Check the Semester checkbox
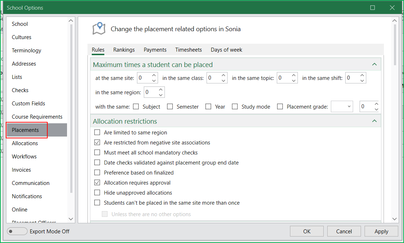This screenshot has width=404, height=243. [170, 106]
